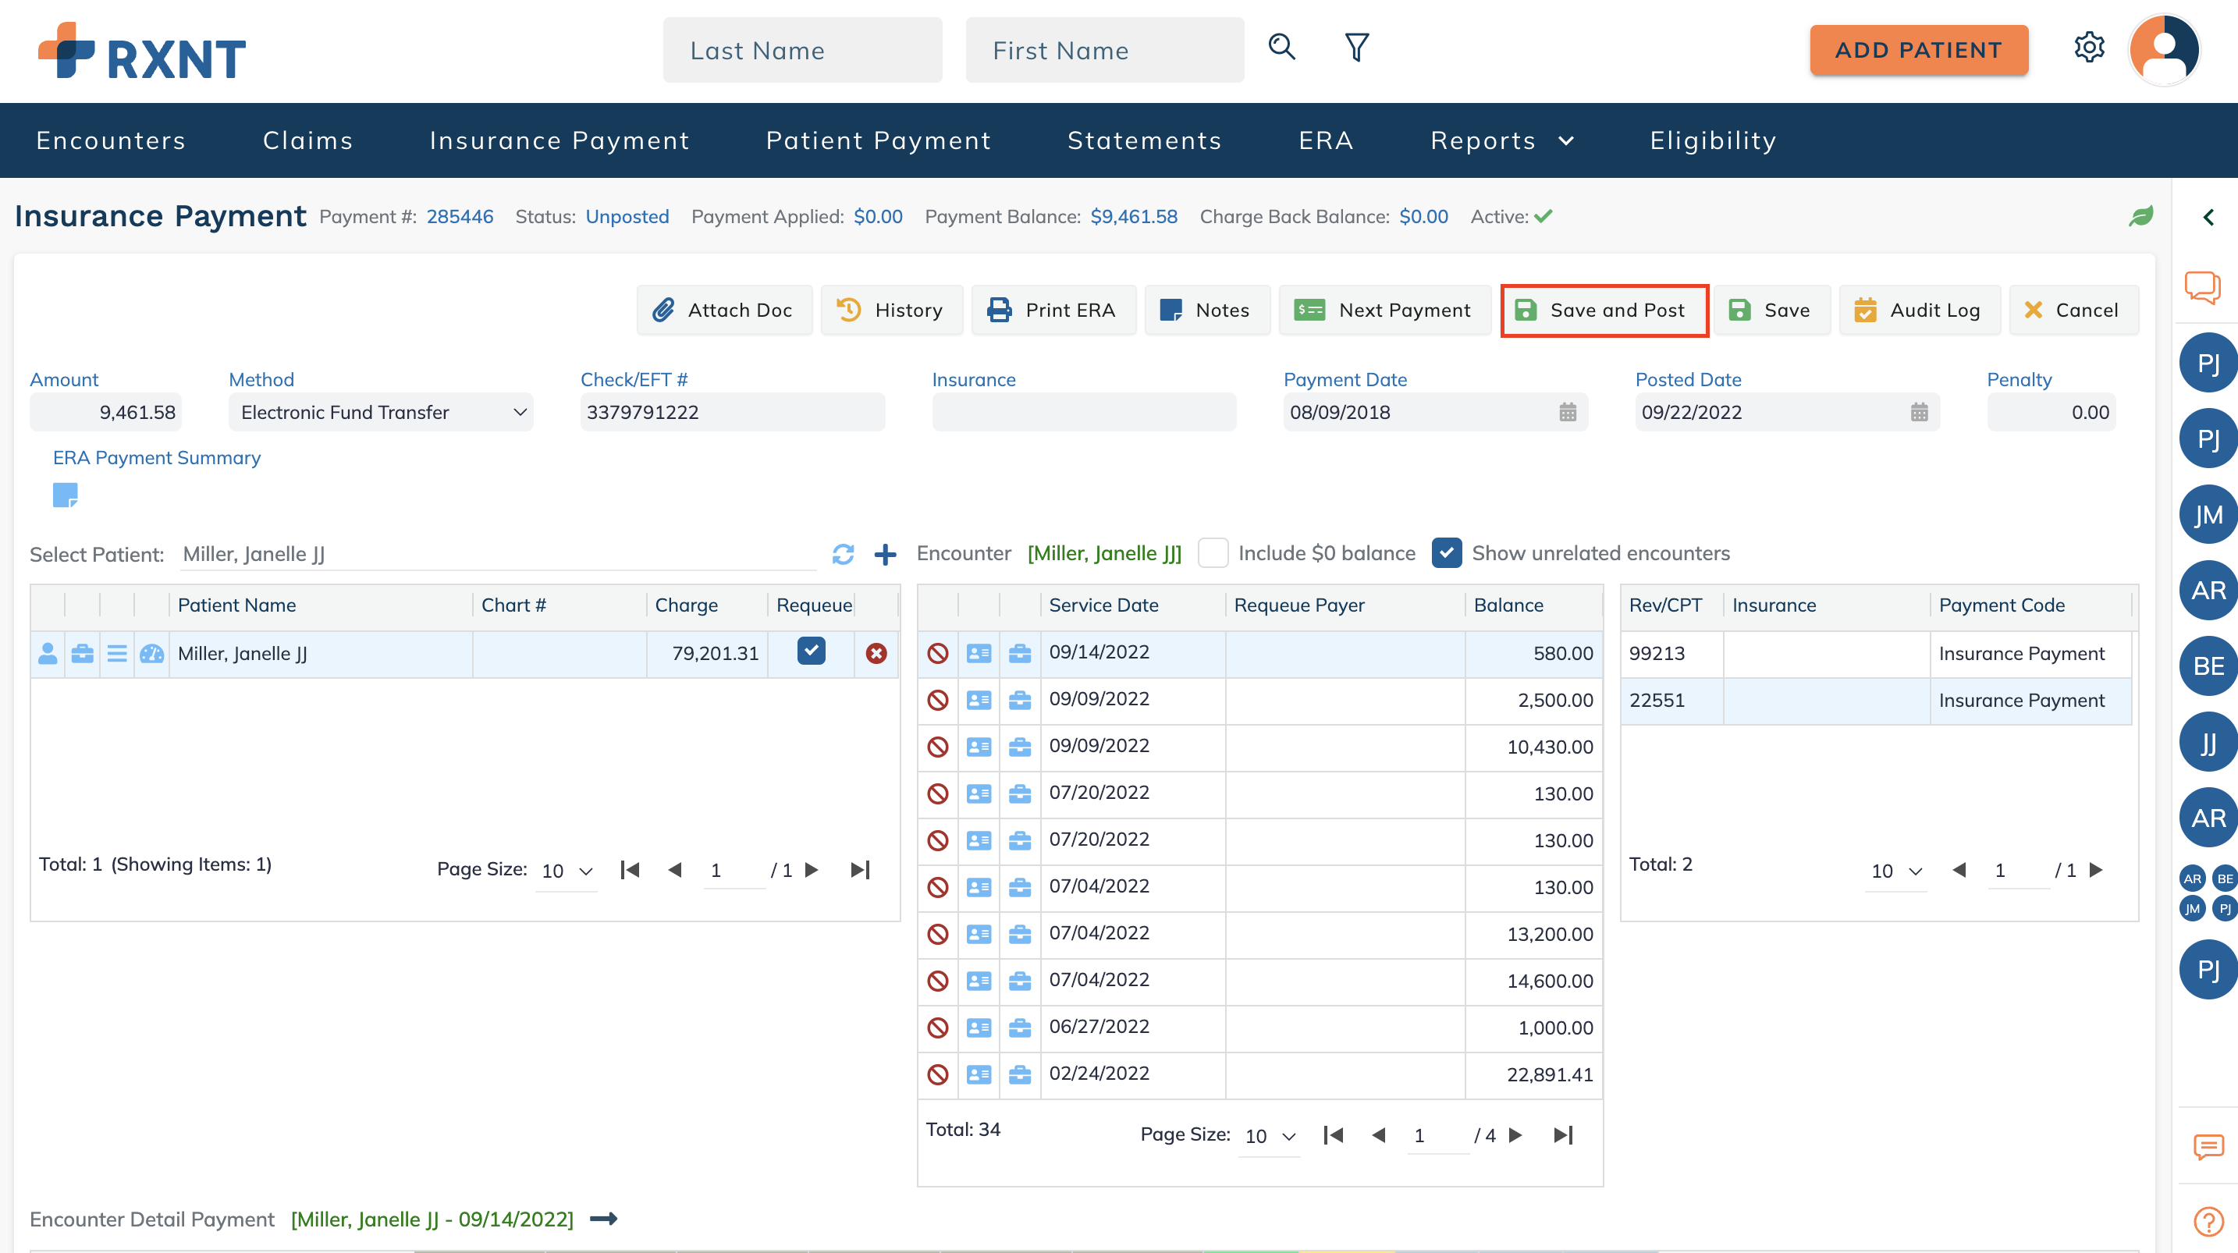
Task: Remove Miller's charge using the red X icon
Action: pos(875,654)
